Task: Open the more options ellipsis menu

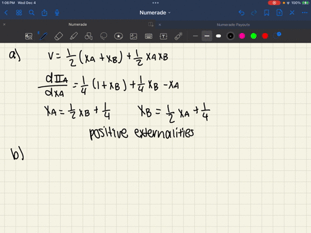Action: point(305,13)
